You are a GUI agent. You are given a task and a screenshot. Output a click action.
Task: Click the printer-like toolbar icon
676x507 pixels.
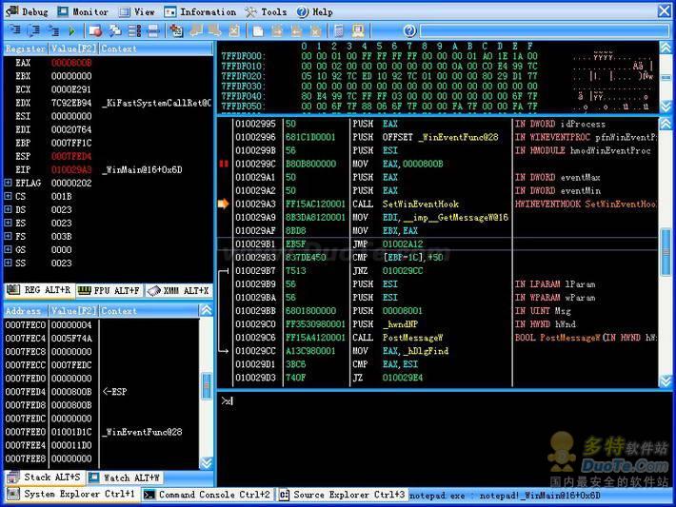point(153,30)
